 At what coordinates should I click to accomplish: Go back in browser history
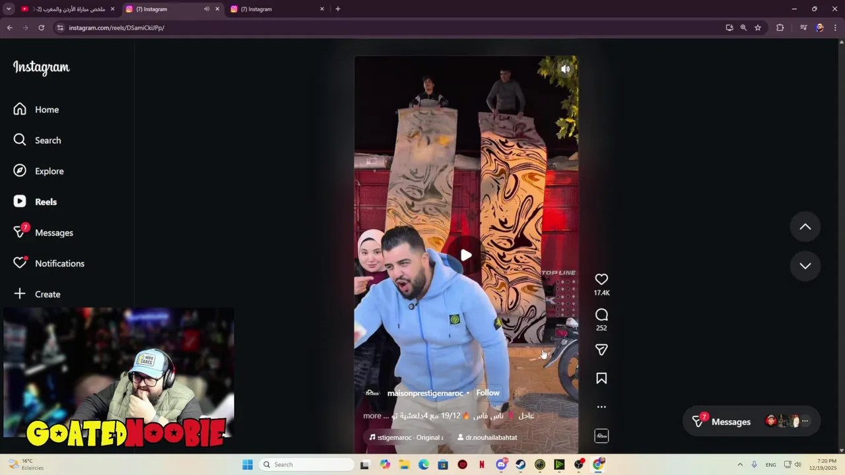coord(10,28)
